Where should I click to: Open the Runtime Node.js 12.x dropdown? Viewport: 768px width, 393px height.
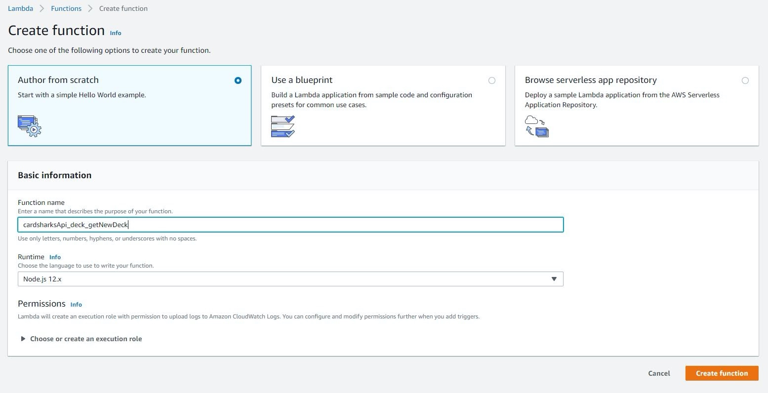[290, 279]
